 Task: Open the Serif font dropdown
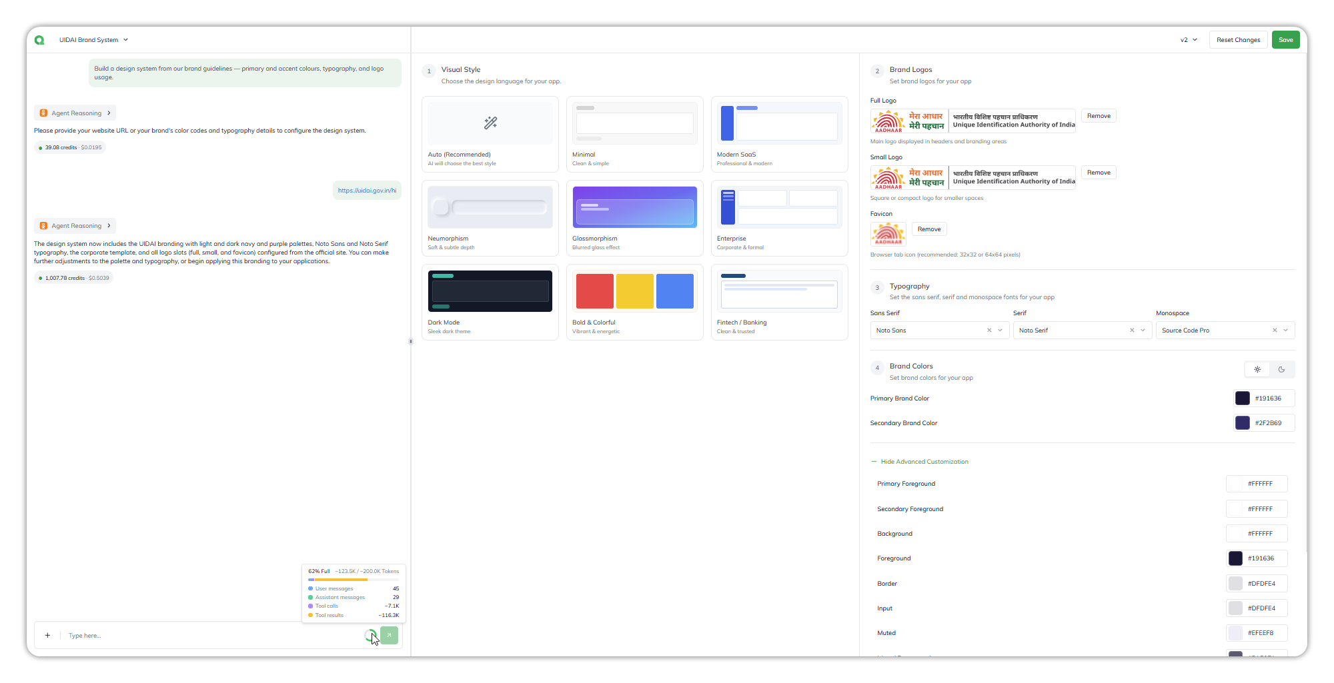tap(1083, 331)
